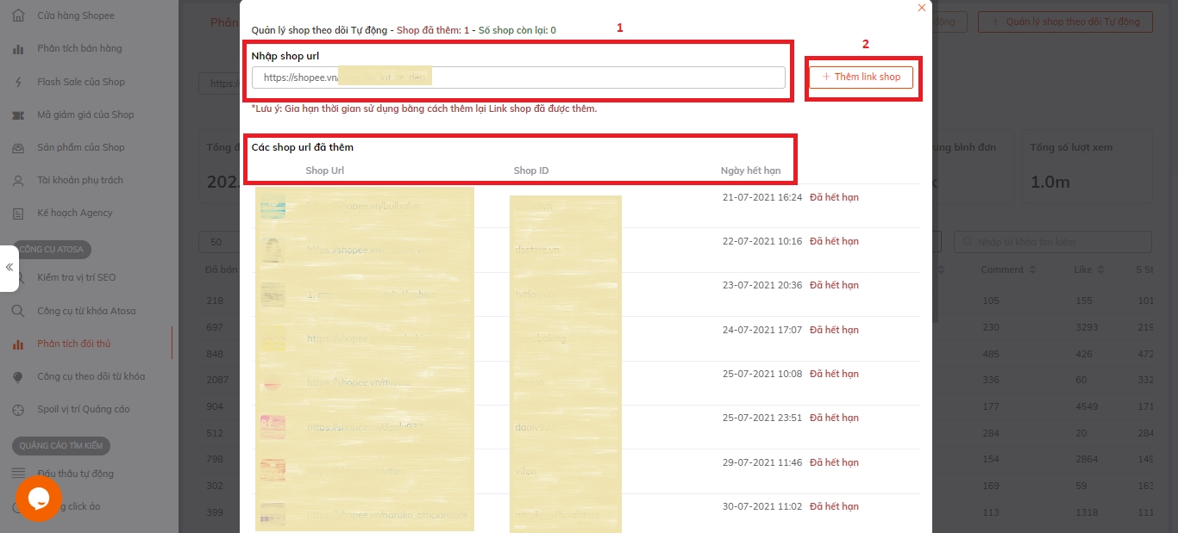The image size is (1178, 533).
Task: Click the Kiểm tra vị trí SEO icon
Action: tap(18, 277)
